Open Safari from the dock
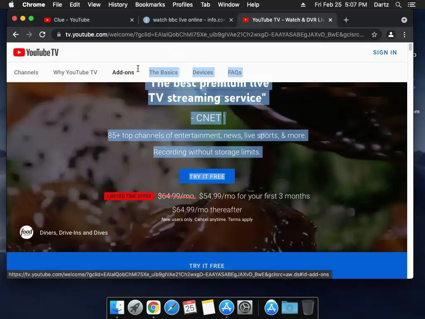 tap(171, 307)
